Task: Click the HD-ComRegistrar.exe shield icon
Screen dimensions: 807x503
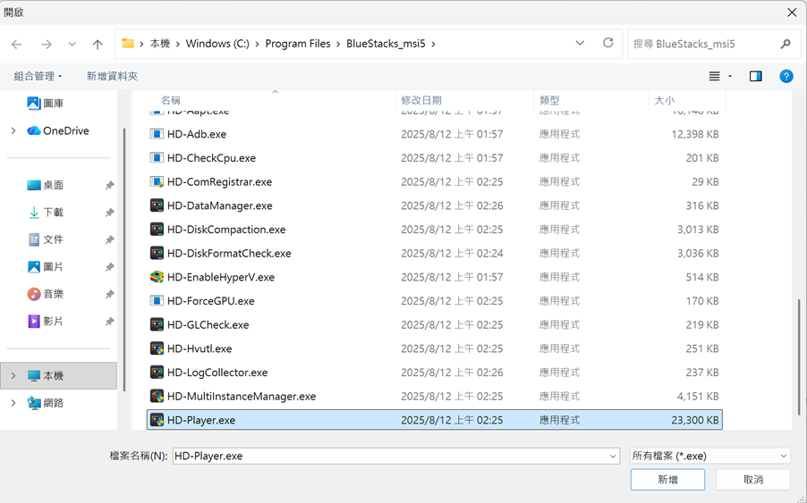Action: pos(157,182)
